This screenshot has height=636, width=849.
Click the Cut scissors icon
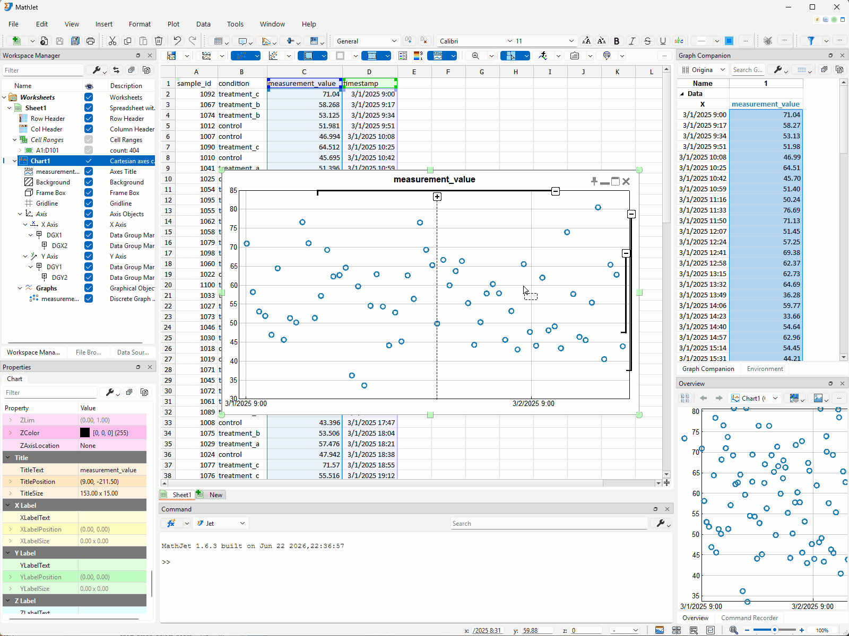pyautogui.click(x=112, y=41)
